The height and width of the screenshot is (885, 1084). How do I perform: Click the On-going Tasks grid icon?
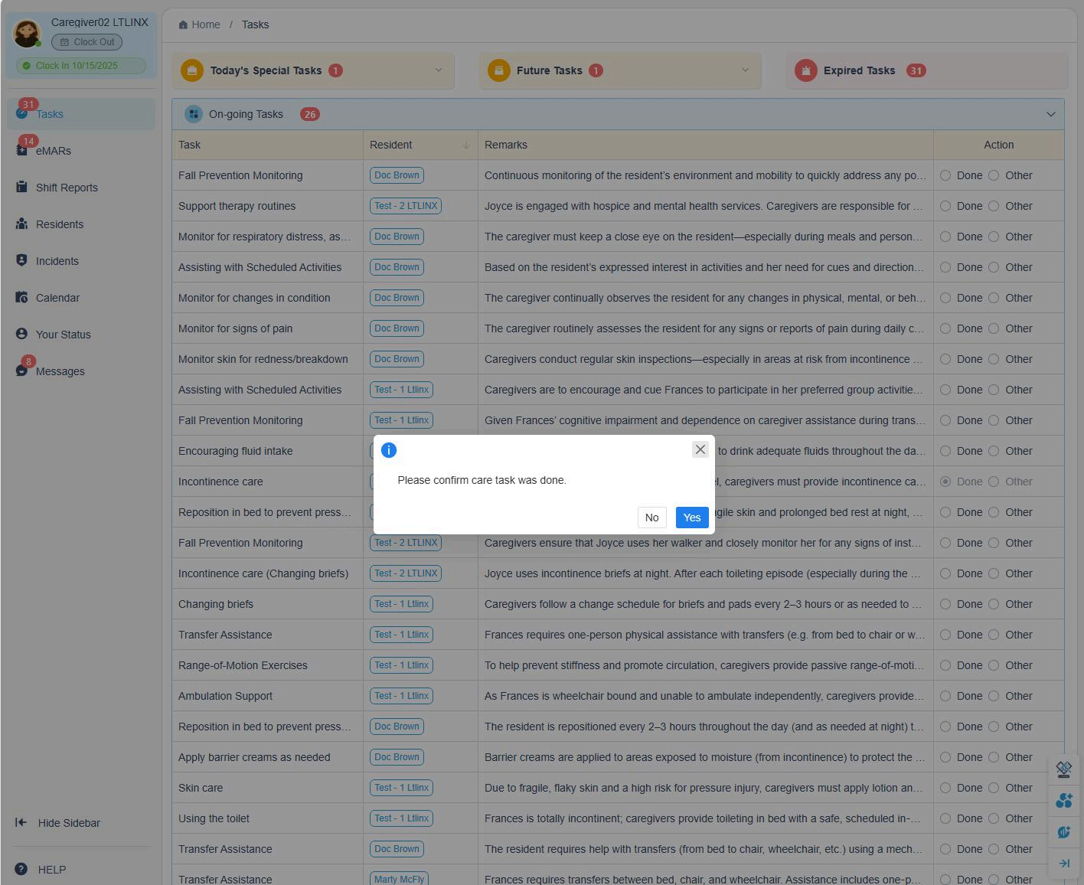tap(193, 114)
